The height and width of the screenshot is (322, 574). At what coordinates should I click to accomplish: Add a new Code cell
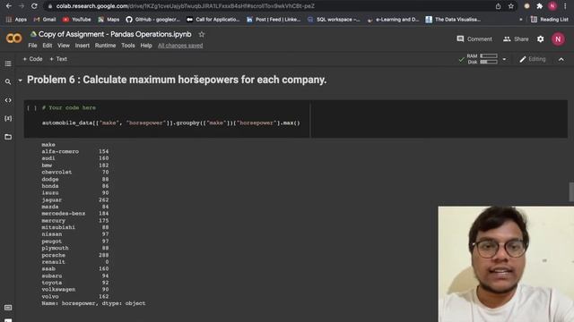32,59
